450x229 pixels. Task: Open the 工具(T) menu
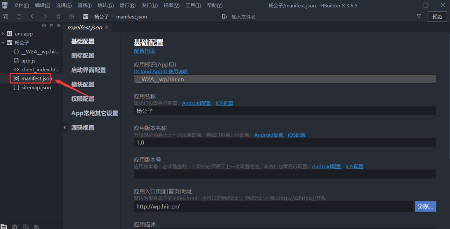click(x=193, y=5)
